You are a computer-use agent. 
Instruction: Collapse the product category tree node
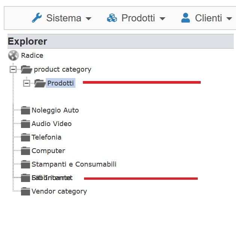click(13, 69)
